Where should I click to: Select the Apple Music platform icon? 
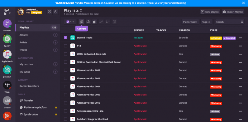coord(7,54)
